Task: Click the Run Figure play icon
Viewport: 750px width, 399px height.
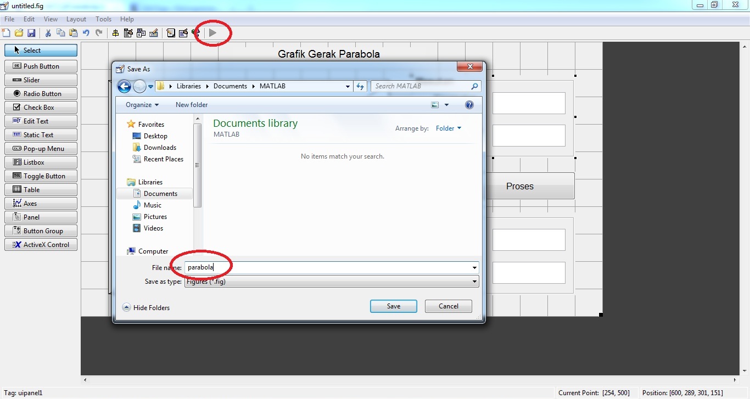Action: click(212, 33)
